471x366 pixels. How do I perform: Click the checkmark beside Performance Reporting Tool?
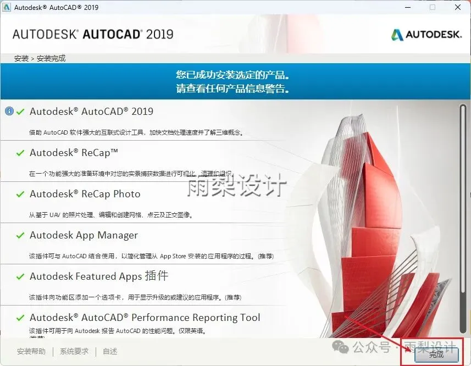click(x=20, y=318)
